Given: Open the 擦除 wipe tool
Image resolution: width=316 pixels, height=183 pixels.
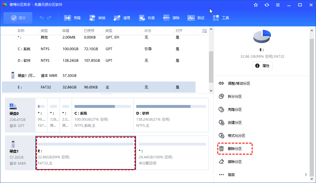Looking at the screenshot, I should [x=171, y=18].
